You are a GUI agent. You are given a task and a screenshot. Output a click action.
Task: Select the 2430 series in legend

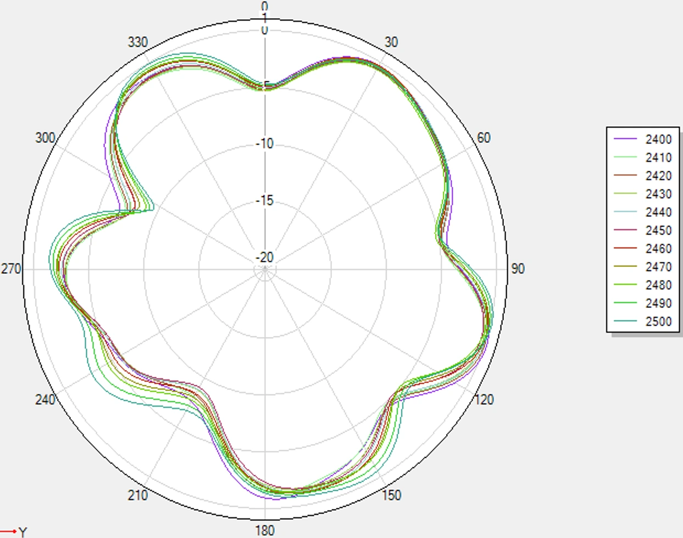[643, 194]
